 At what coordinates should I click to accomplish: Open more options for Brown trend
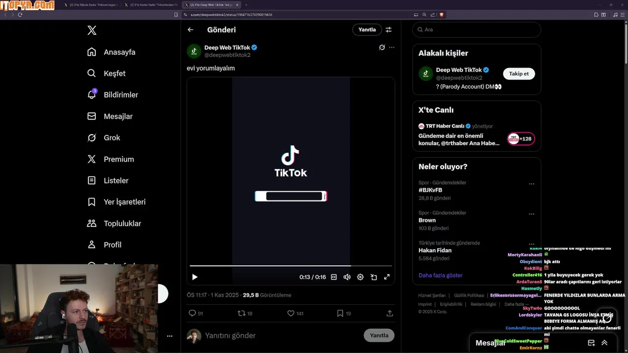click(531, 214)
